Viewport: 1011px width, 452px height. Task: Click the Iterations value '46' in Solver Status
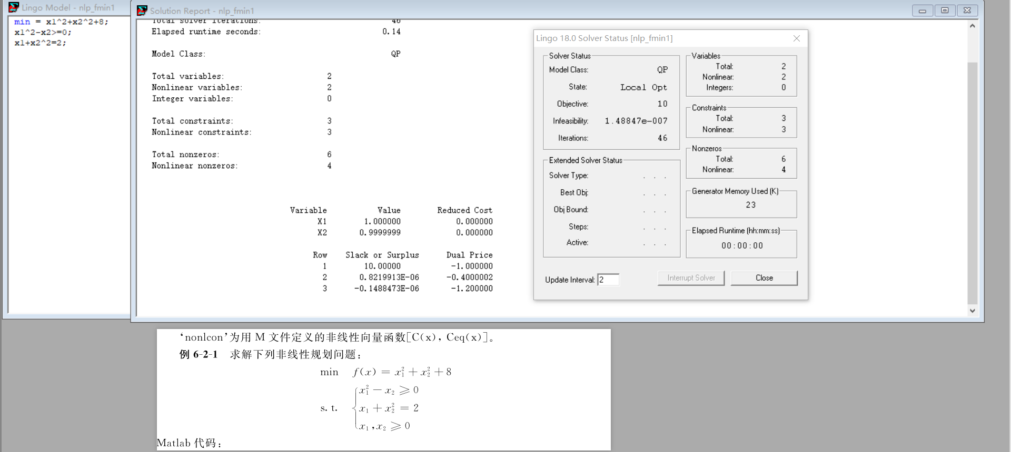tap(662, 138)
